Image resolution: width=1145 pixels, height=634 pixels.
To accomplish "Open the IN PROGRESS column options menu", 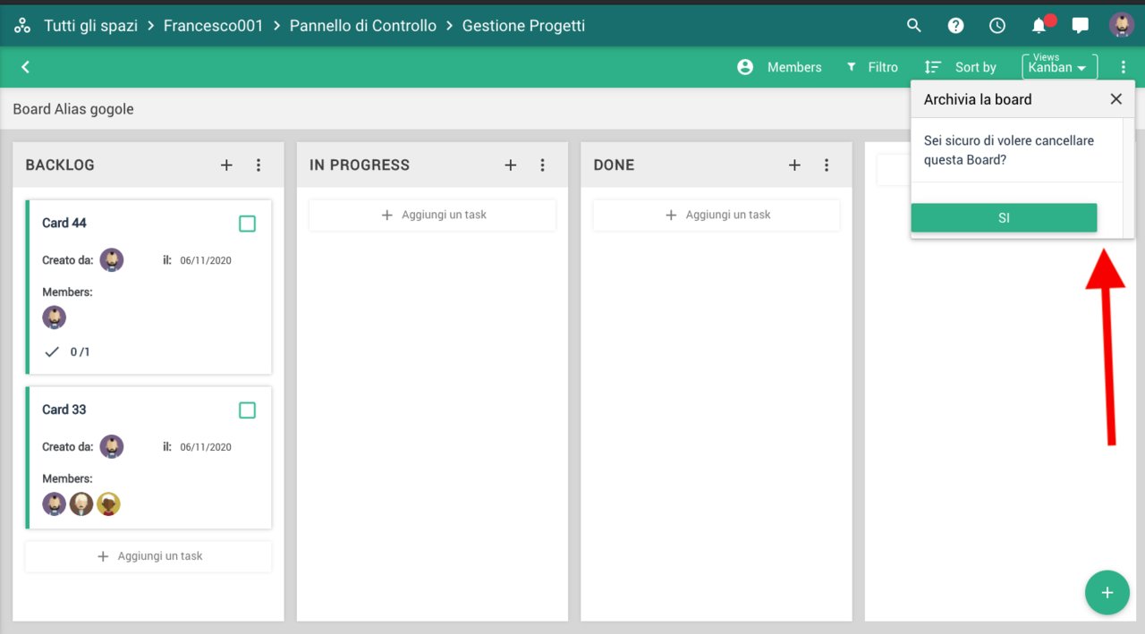I will click(x=542, y=165).
